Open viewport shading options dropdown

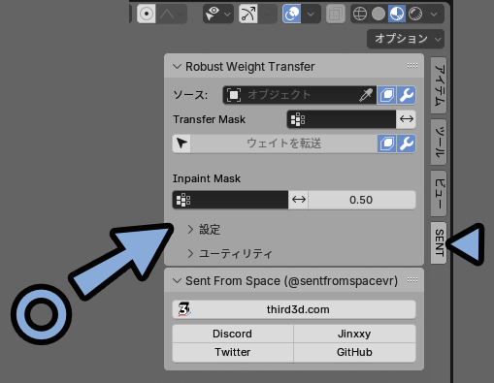pos(434,14)
